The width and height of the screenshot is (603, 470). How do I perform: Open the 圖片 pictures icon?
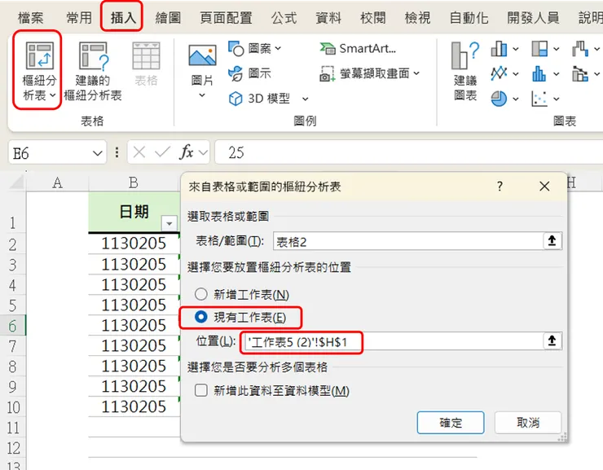click(202, 55)
